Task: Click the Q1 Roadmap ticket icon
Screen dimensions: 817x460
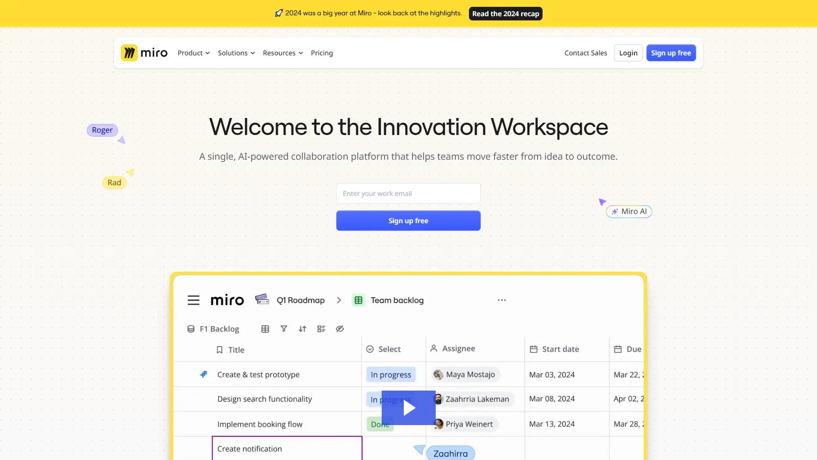Action: (262, 299)
